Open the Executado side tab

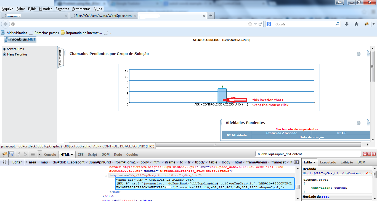[328, 162]
